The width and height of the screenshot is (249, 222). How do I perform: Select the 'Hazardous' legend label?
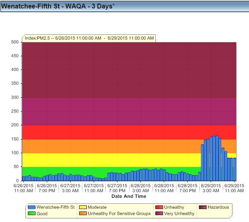point(218,207)
